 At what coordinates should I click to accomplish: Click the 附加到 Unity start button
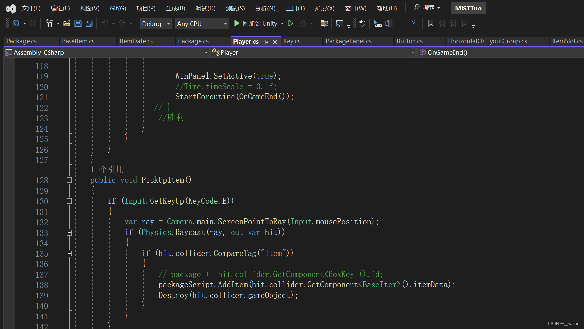(255, 24)
